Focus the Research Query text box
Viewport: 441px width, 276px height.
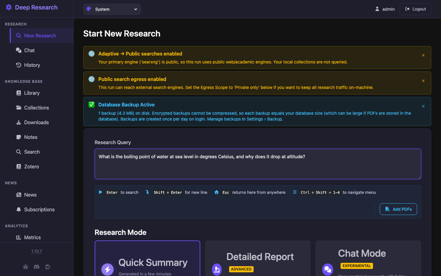point(258,164)
